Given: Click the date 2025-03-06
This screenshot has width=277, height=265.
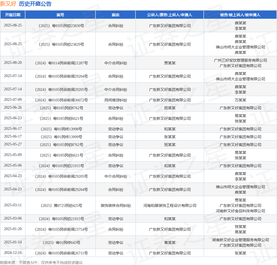Looking at the screenshot, I should coord(13,218).
